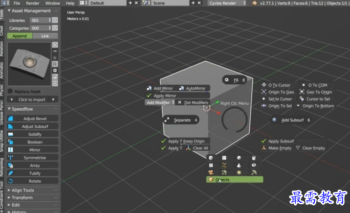
Task: Expand the Transform panel
Action: coord(9,198)
